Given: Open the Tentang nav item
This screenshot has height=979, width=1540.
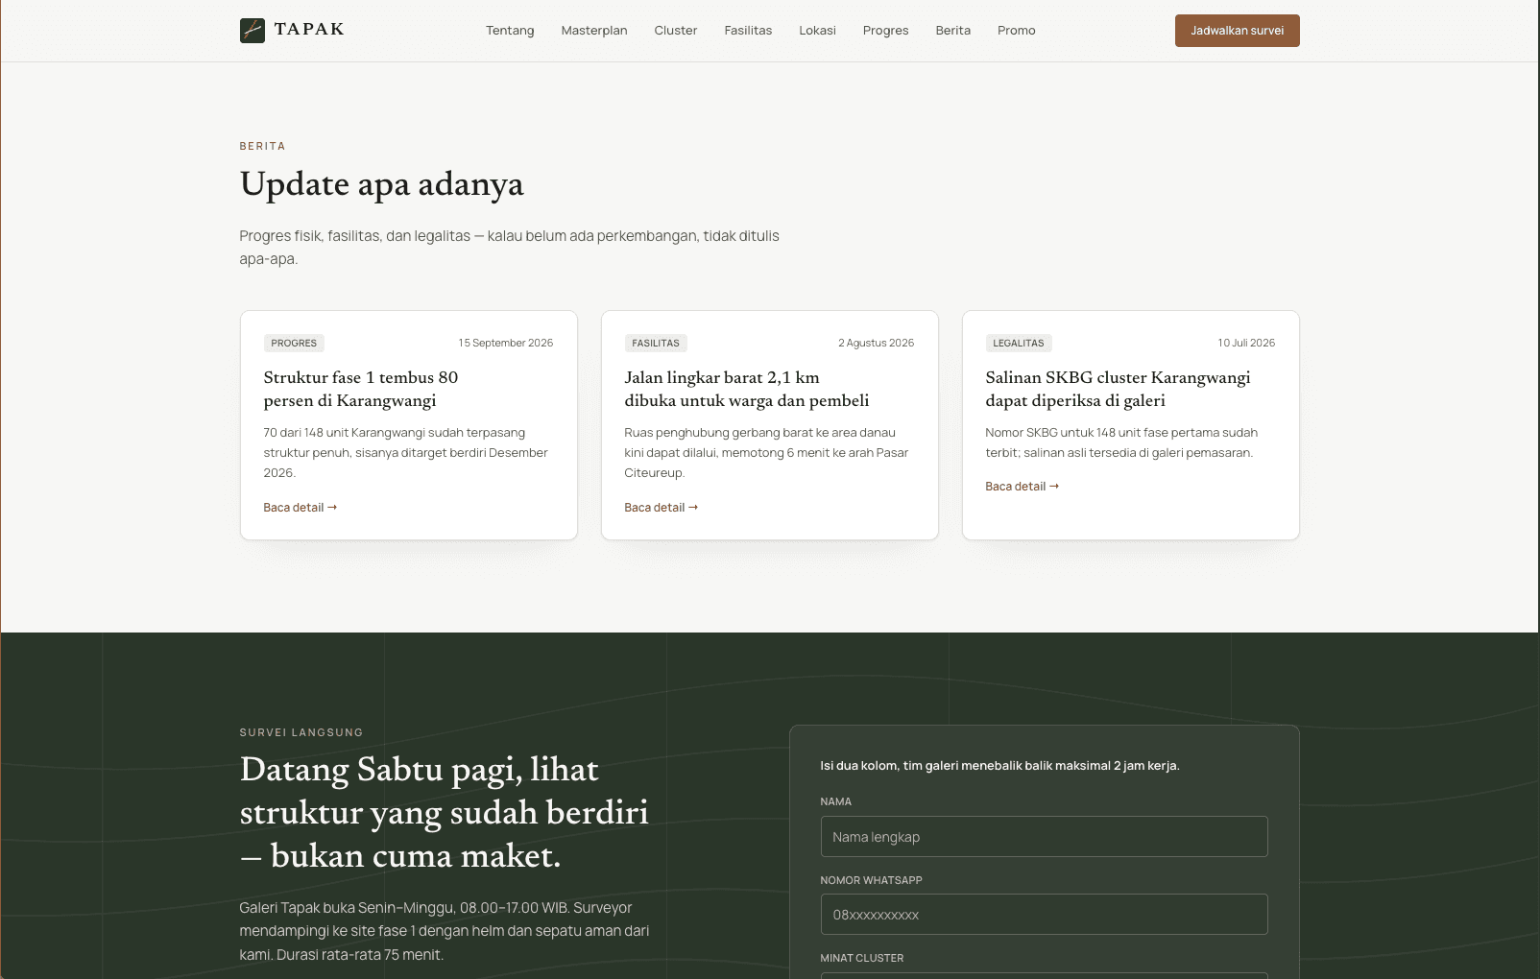Looking at the screenshot, I should pos(510,31).
